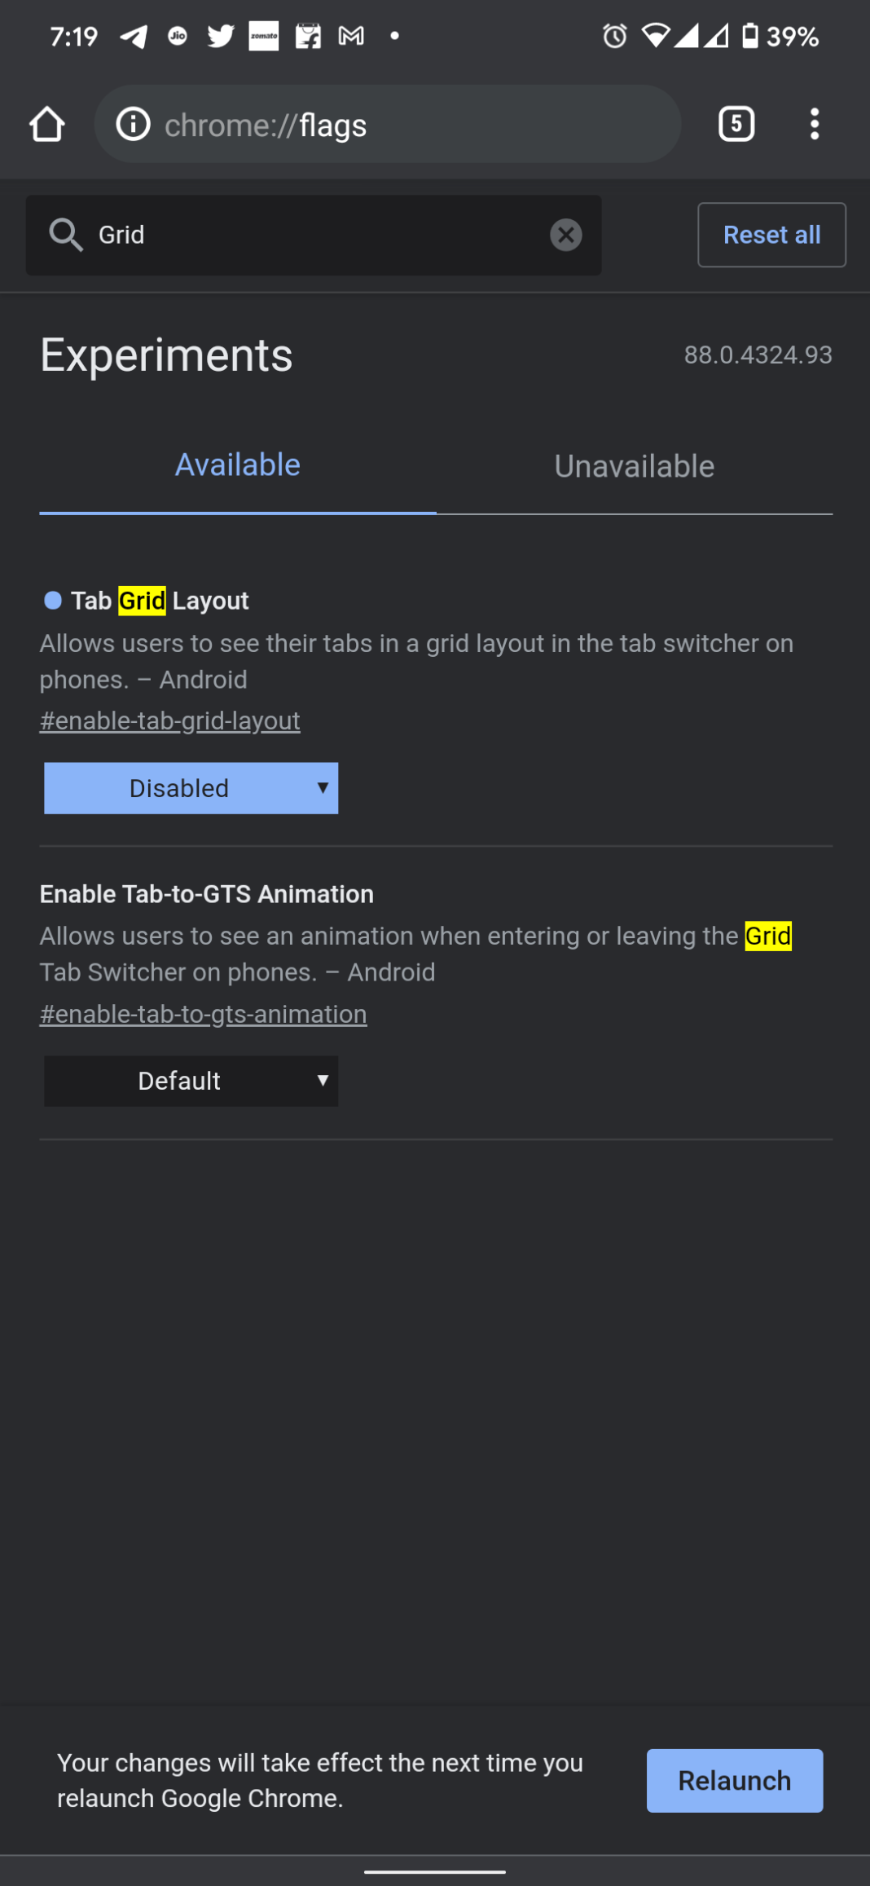Click the search magnifier icon
This screenshot has width=870, height=1886.
coord(66,235)
